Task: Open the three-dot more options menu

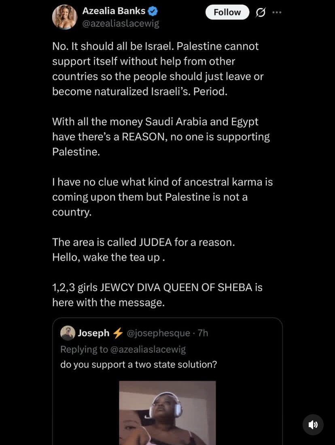Action: click(277, 12)
